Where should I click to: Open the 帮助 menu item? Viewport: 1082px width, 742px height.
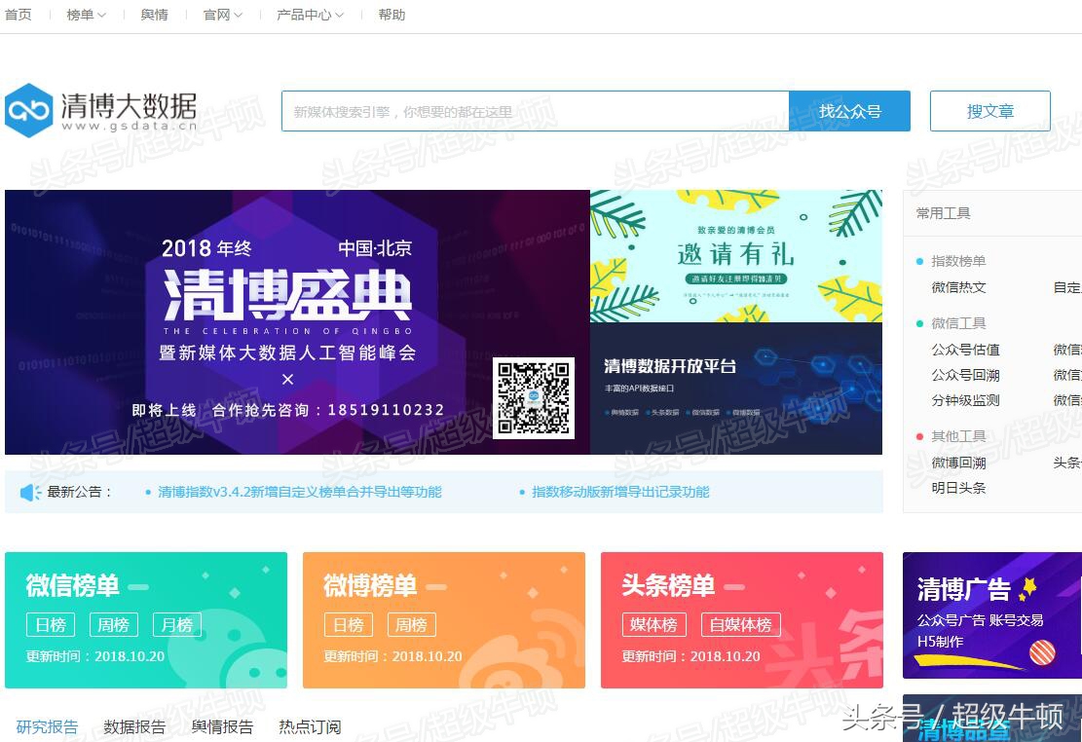click(x=392, y=15)
